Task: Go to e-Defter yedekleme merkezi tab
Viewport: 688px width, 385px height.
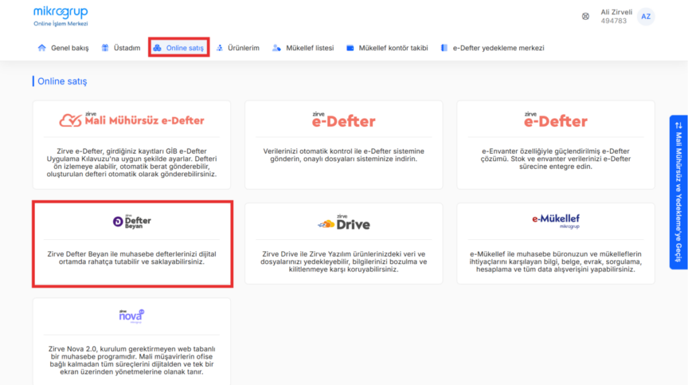Action: coord(492,48)
